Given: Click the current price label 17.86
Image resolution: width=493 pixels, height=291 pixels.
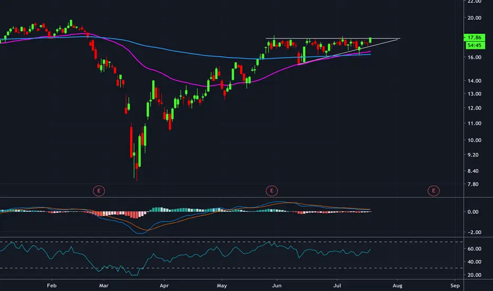Looking at the screenshot, I should 474,38.
